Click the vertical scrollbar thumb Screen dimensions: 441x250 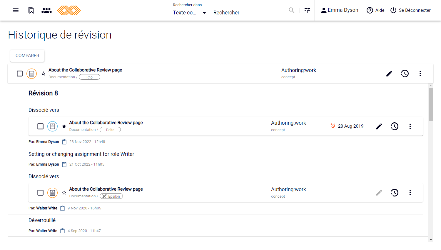[431, 104]
